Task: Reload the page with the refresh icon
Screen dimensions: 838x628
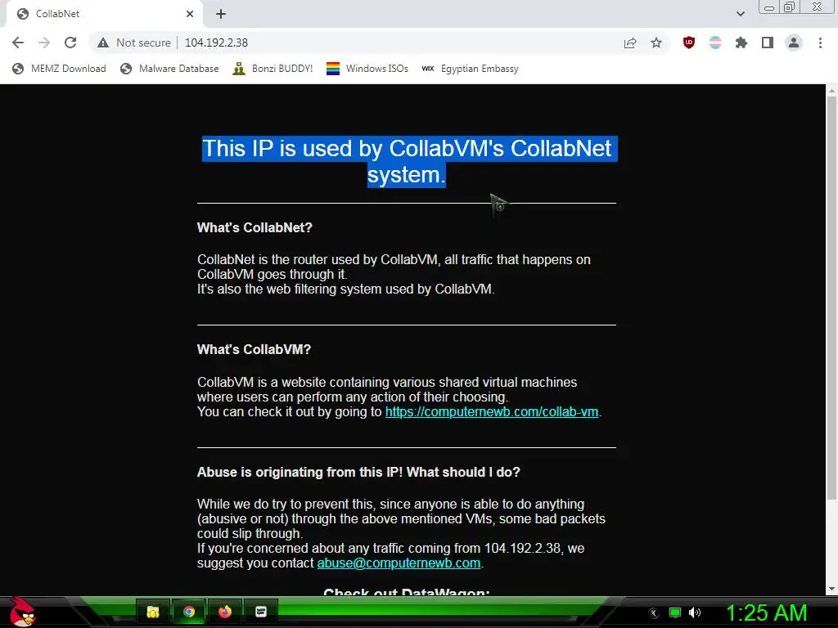Action: point(70,43)
